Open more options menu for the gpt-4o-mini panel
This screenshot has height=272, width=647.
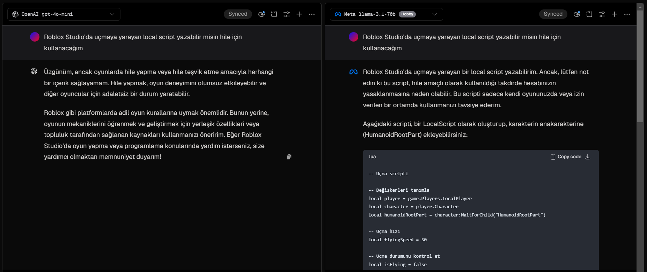coord(312,14)
